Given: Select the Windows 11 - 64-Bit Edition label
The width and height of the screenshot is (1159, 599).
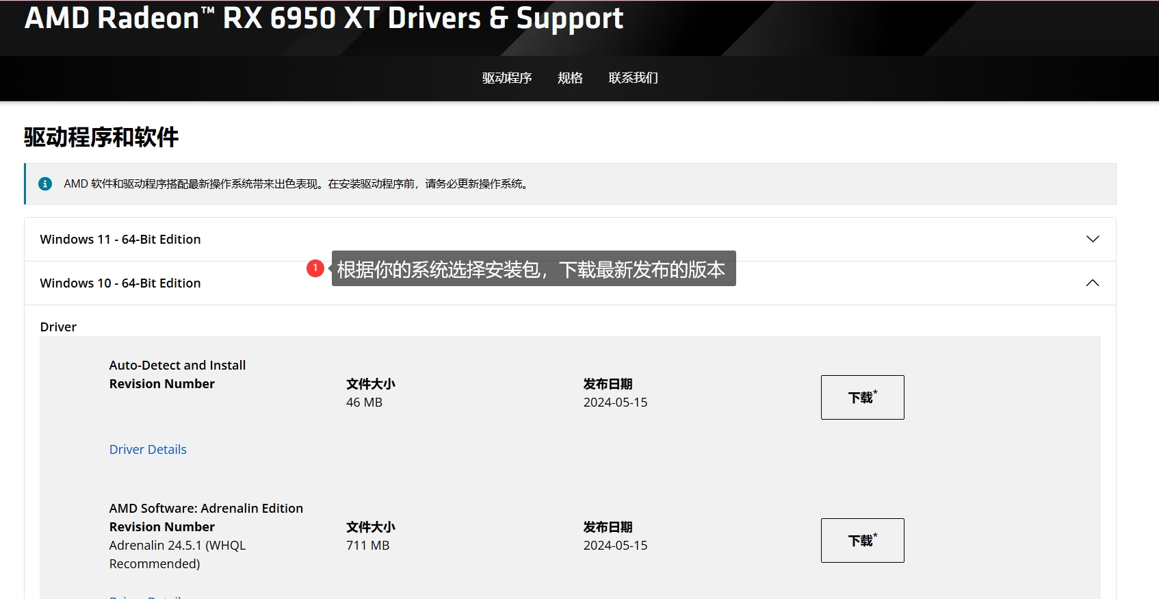Looking at the screenshot, I should (120, 239).
